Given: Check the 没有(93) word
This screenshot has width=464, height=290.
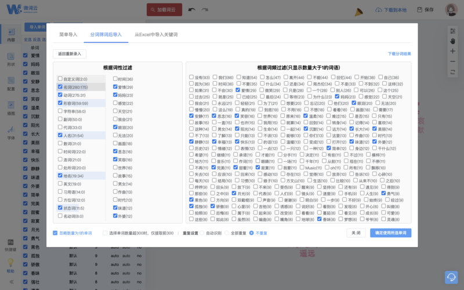Looking at the screenshot, I should pos(191,77).
